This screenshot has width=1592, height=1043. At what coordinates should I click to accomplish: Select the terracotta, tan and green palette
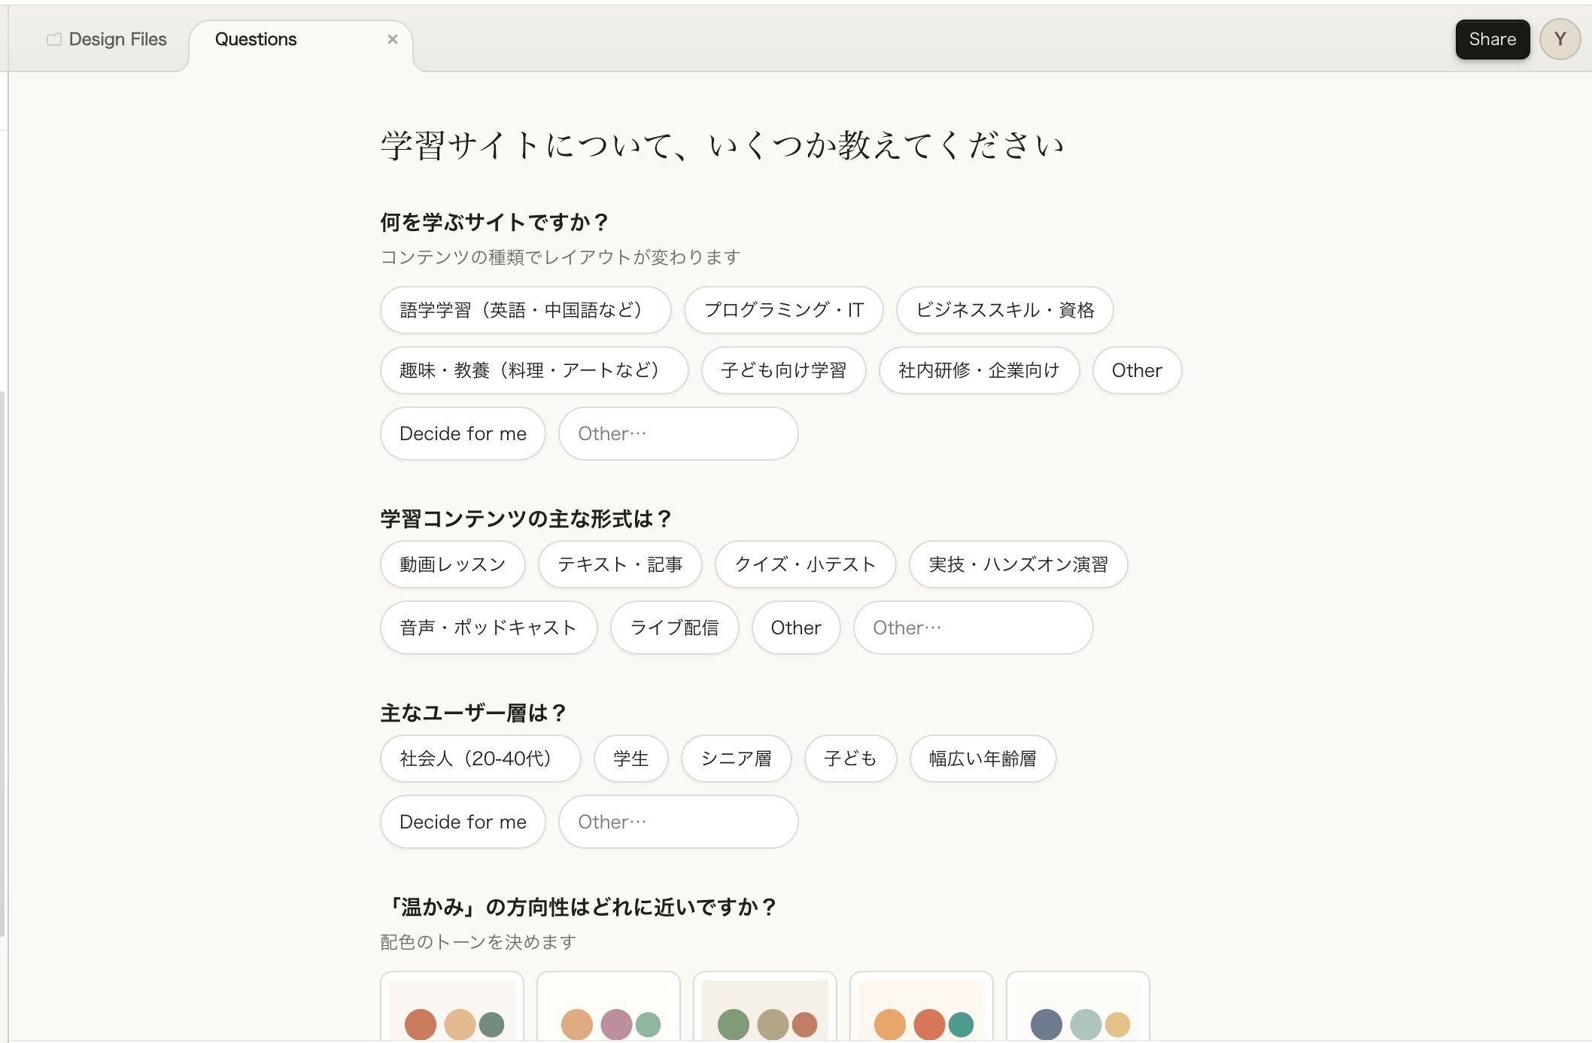click(x=452, y=1008)
